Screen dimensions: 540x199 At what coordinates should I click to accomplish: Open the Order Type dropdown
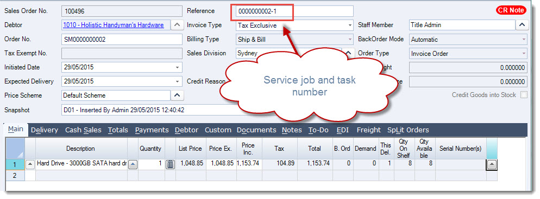click(524, 54)
